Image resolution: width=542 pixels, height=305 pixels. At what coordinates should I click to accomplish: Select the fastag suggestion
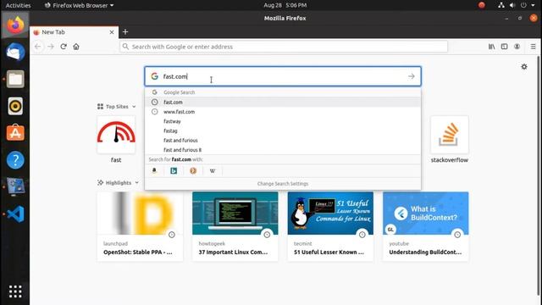tap(283, 130)
